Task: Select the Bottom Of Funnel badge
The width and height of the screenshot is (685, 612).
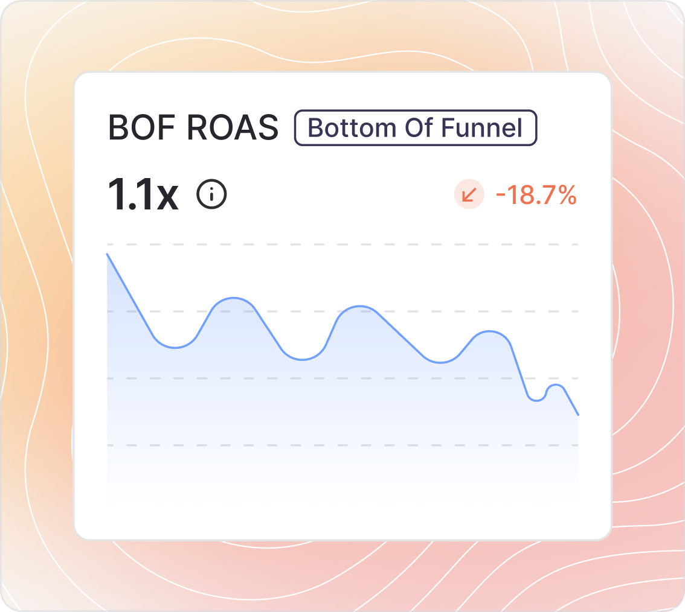Action: 416,128
